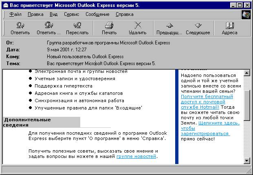The width and height of the screenshot is (253, 175).
Task: Click the Ответить (Reply) toolbar icon
Action: tap(20, 25)
